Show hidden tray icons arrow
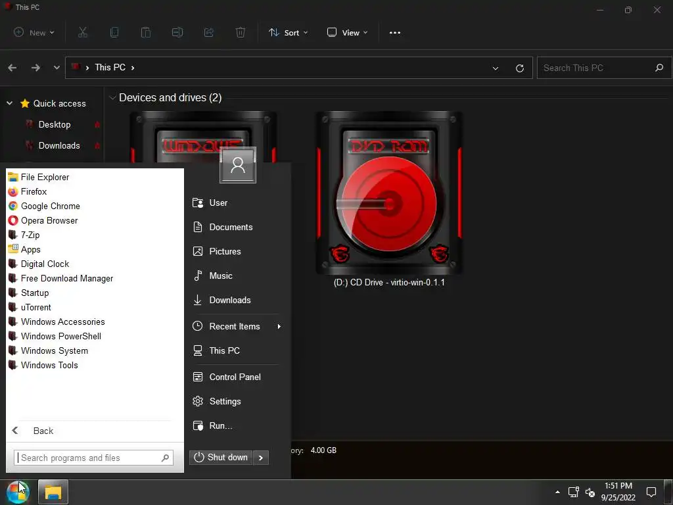Image resolution: width=673 pixels, height=505 pixels. pyautogui.click(x=557, y=492)
